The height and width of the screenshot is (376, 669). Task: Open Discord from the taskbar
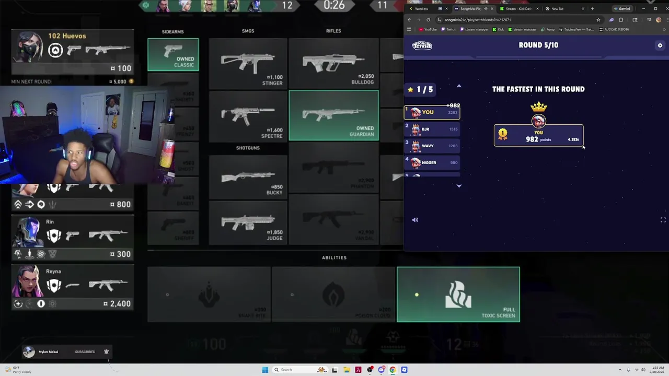(382, 370)
